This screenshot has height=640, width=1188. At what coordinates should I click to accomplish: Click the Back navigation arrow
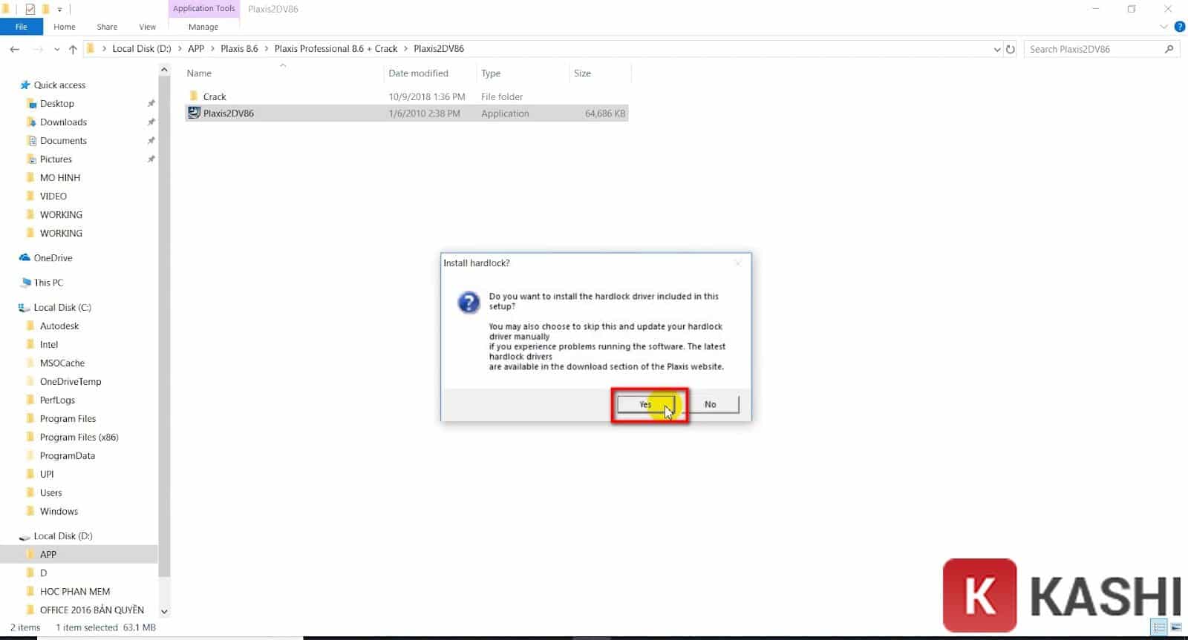coord(15,49)
